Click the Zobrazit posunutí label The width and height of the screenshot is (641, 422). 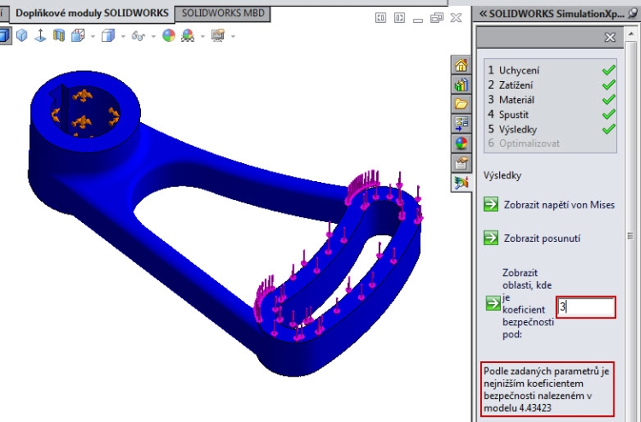[542, 238]
